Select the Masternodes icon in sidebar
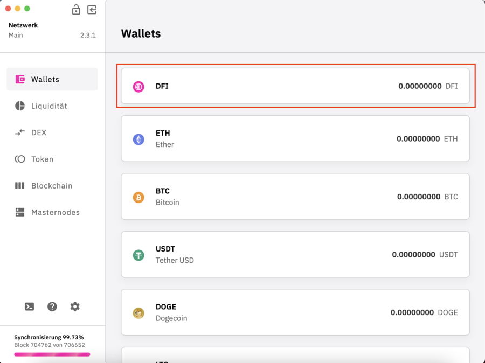Screen dimensions: 485x363 [20, 212]
